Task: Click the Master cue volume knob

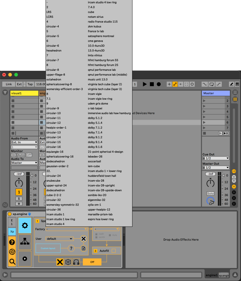Action: [x=210, y=201]
